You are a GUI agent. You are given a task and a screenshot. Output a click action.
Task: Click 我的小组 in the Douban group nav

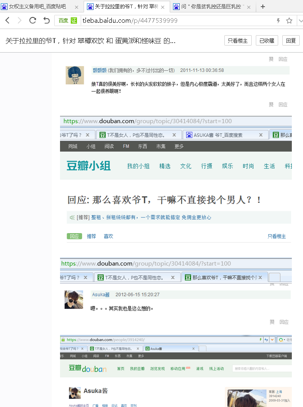[138, 166]
